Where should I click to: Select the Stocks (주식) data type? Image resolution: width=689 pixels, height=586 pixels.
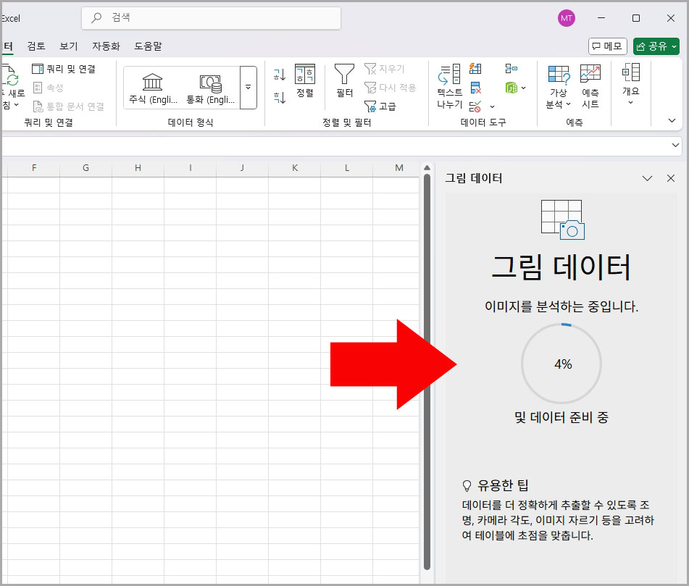(152, 89)
